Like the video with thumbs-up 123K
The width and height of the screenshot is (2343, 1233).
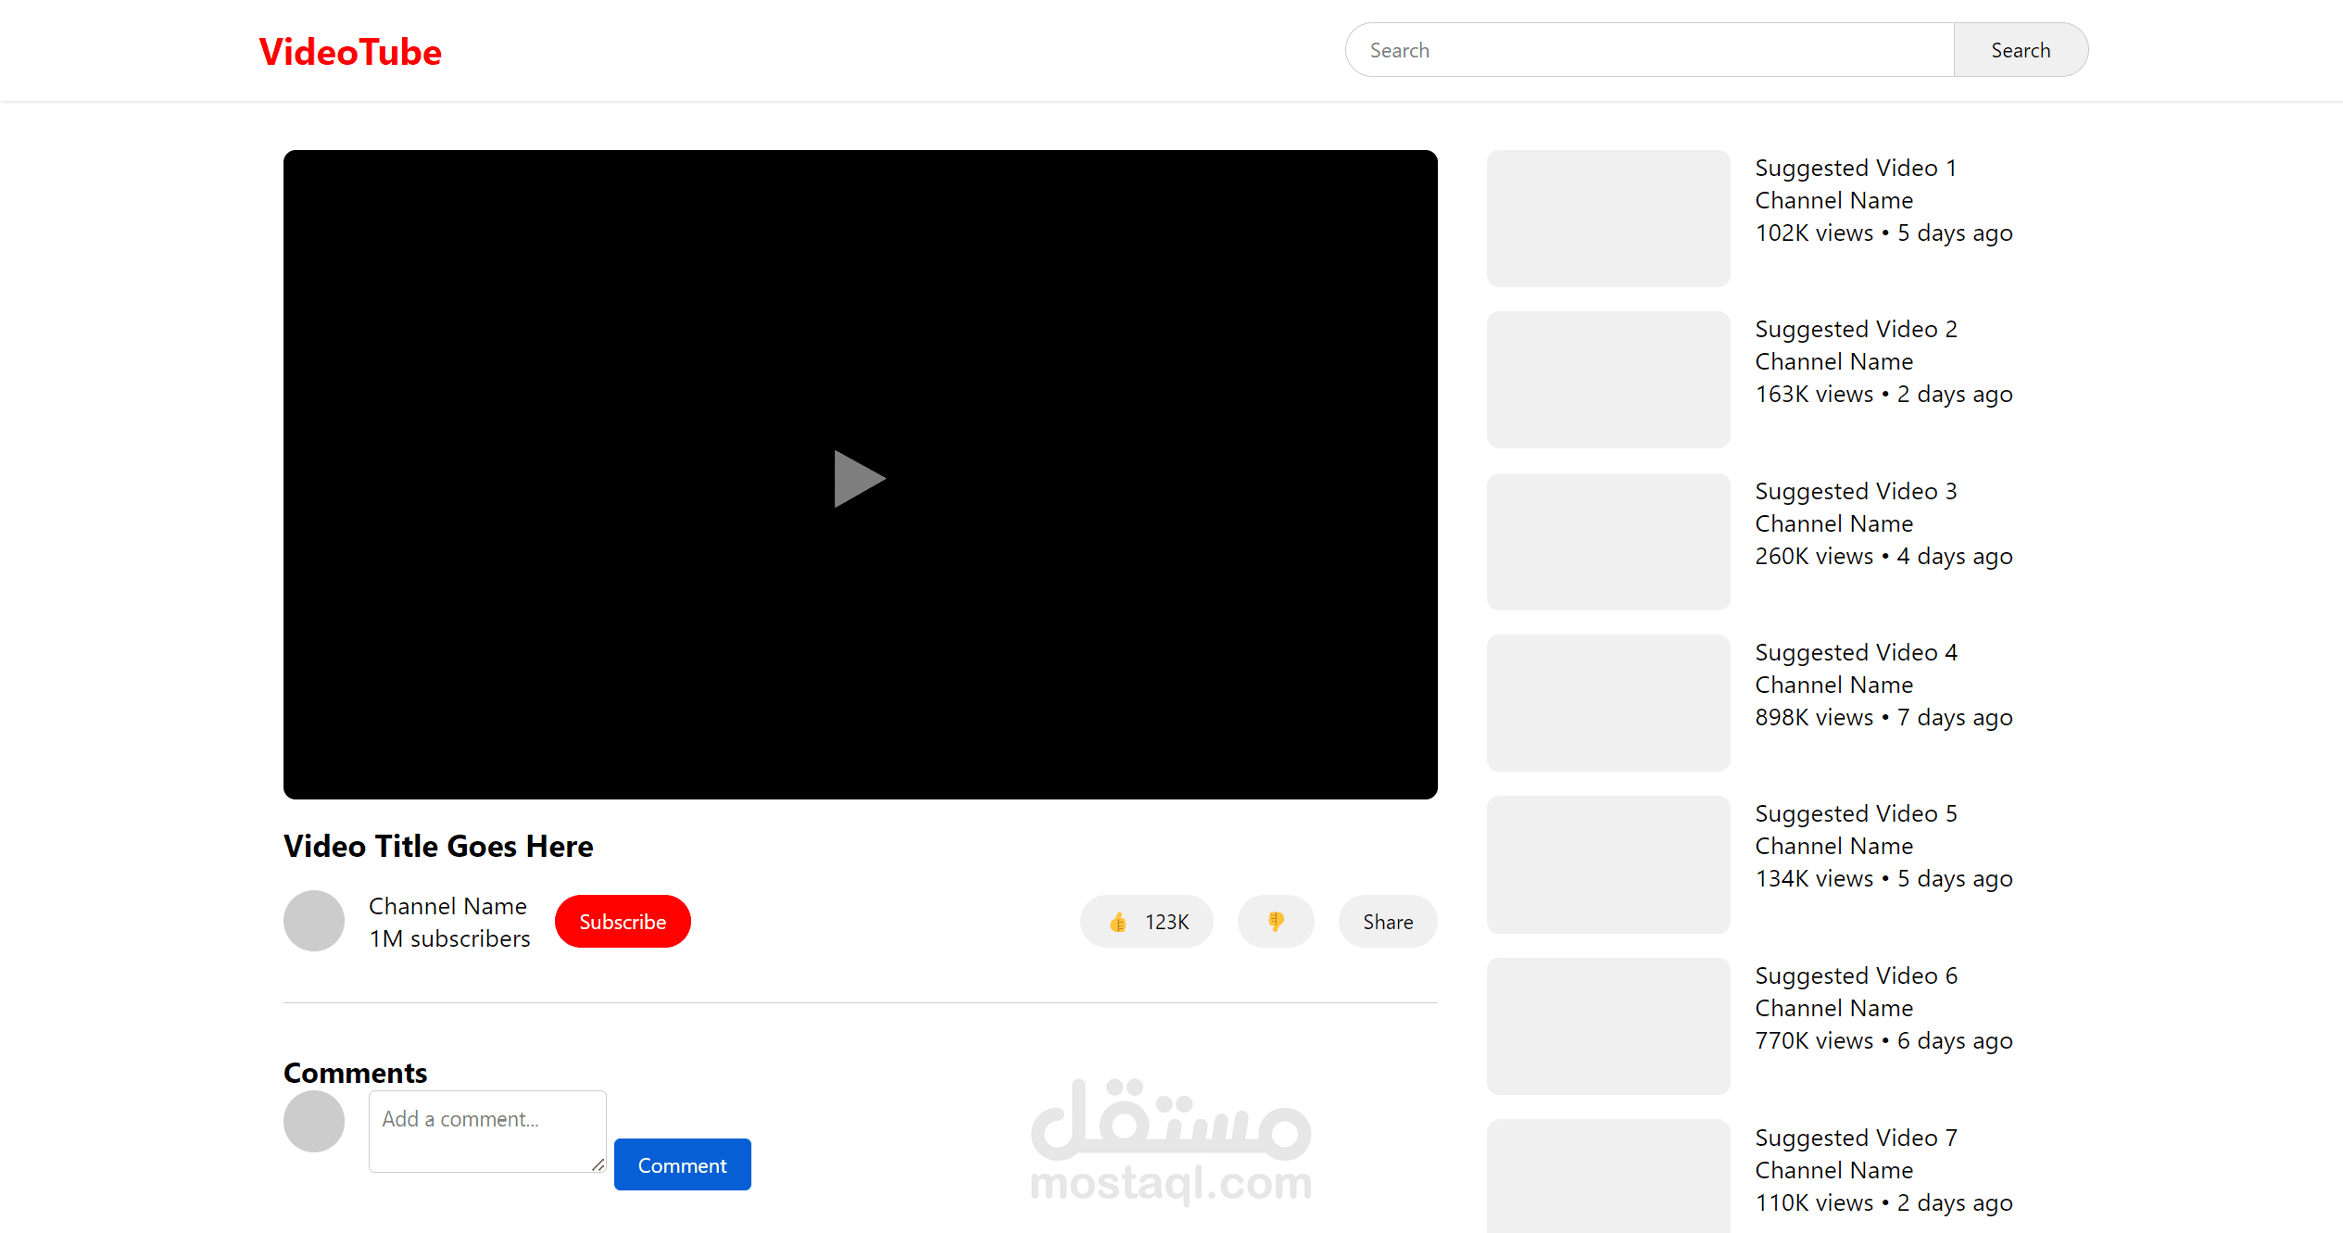pos(1147,922)
